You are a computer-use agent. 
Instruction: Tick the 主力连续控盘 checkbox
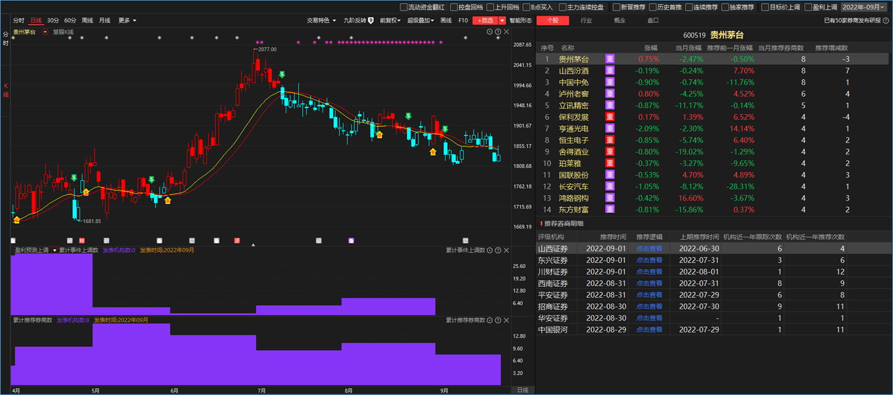562,7
